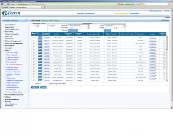
Task: Sort by the Rendering Provider column header
Action: tap(94, 34)
